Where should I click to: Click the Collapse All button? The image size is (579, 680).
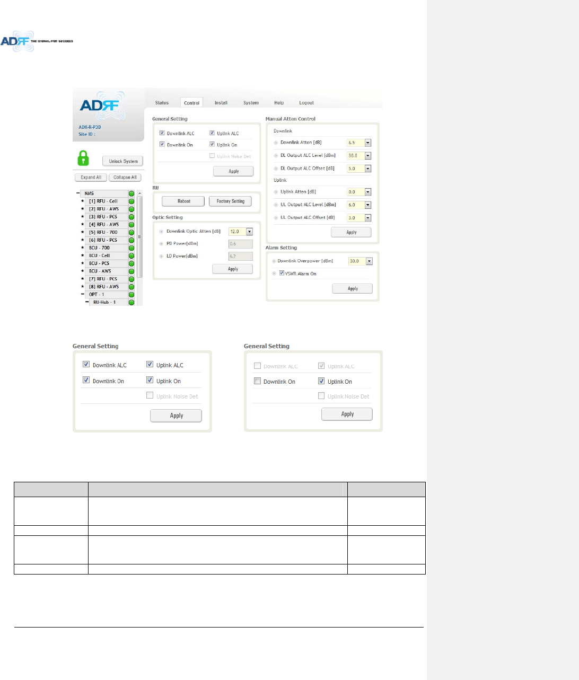[125, 178]
